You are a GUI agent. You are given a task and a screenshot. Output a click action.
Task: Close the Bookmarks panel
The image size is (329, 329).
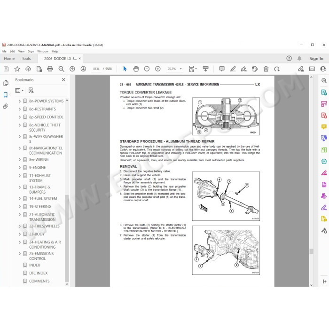point(63,80)
